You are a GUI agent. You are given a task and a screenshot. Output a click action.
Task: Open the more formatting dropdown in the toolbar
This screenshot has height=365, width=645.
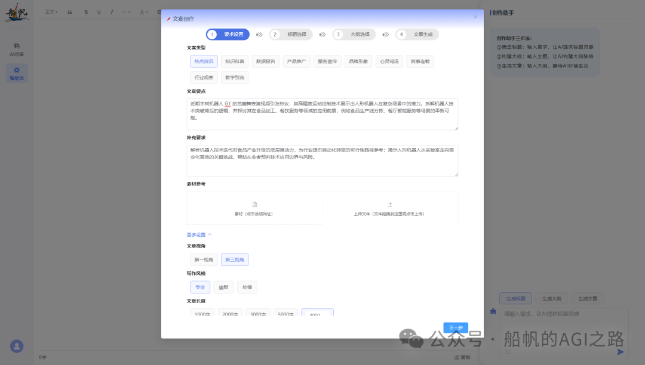pyautogui.click(x=126, y=12)
